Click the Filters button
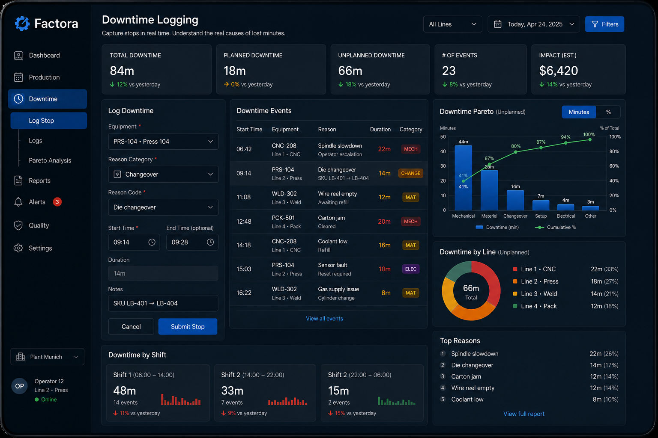 (x=604, y=24)
